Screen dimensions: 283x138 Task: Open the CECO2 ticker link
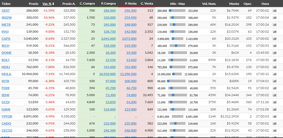click(x=7, y=131)
